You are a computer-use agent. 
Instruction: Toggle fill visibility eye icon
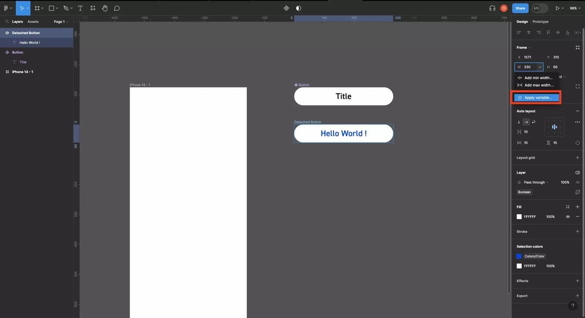tap(567, 216)
